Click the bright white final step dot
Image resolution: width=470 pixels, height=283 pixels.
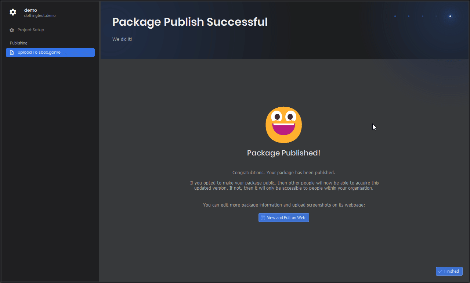[x=450, y=16]
